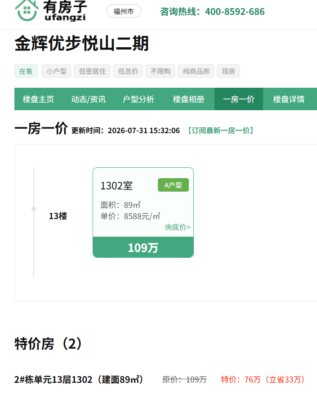Click the 低总价 tag

click(x=128, y=71)
